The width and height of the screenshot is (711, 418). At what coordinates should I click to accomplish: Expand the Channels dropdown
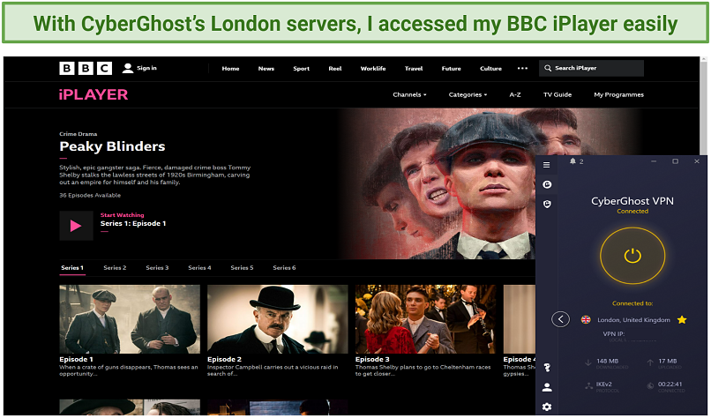pos(409,94)
